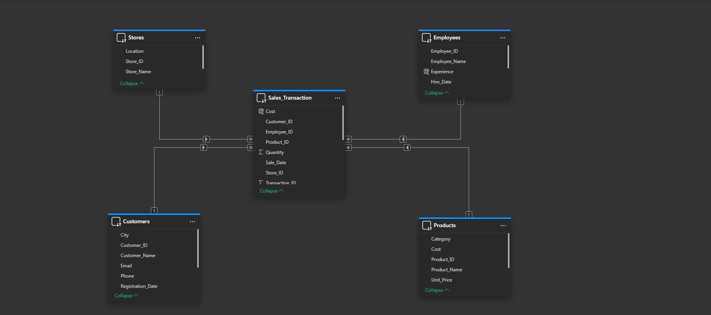
Task: Click the filter direction arrow on Employees relationship
Action: coord(403,139)
